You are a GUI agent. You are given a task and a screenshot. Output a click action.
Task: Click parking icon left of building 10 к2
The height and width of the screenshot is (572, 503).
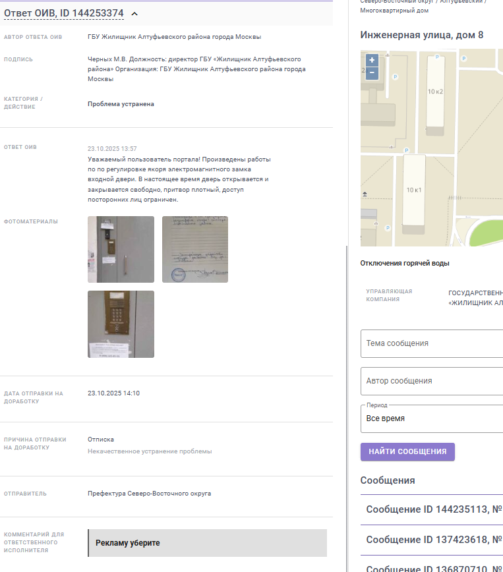tap(395, 76)
